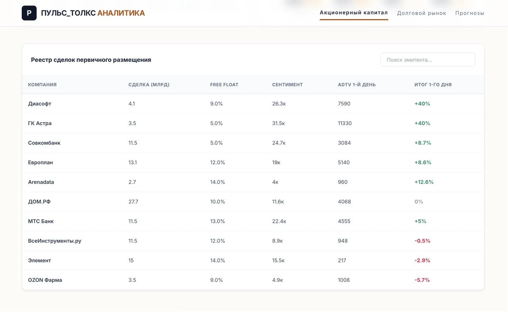Click the 4к sentiment for Arenadata
The width and height of the screenshot is (508, 312).
275,182
